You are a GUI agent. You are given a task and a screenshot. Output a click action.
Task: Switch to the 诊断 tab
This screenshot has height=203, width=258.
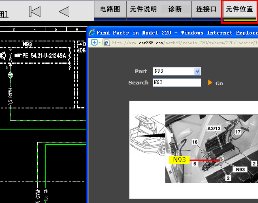[175, 9]
